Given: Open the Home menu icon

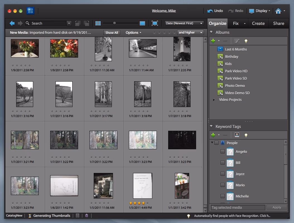Looking at the screenshot, I should [x=279, y=11].
